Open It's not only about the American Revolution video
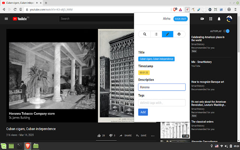 coord(208,103)
